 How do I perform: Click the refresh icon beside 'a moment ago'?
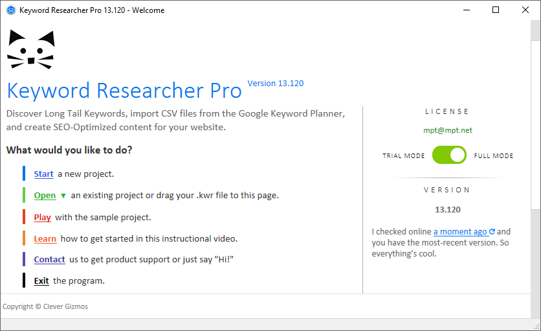point(492,232)
